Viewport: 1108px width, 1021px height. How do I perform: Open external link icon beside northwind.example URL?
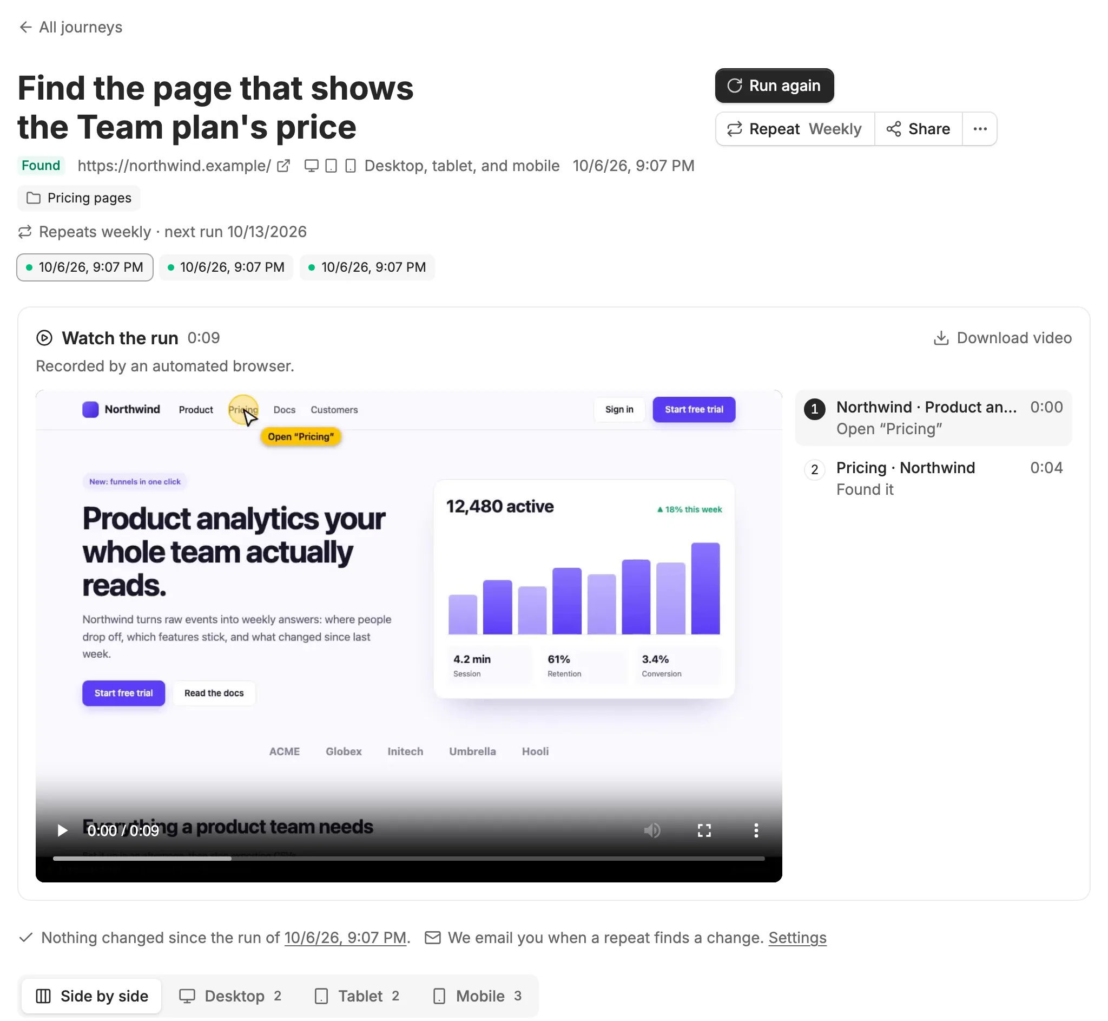pyautogui.click(x=283, y=166)
